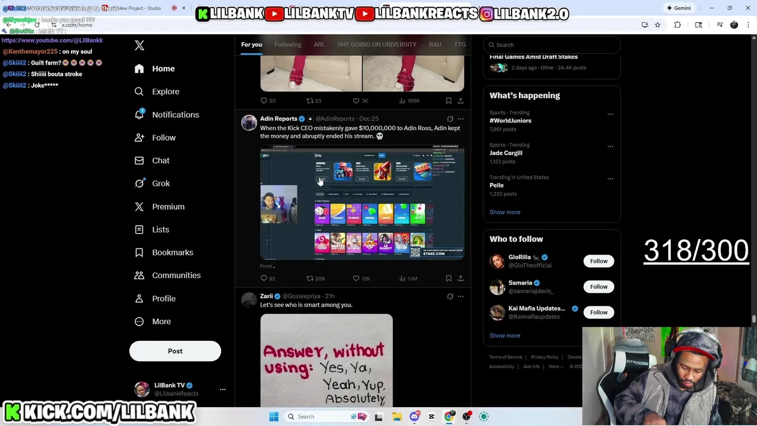Image resolution: width=757 pixels, height=426 pixels.
Task: Open the #WorldJuniors trend
Action: 510,121
